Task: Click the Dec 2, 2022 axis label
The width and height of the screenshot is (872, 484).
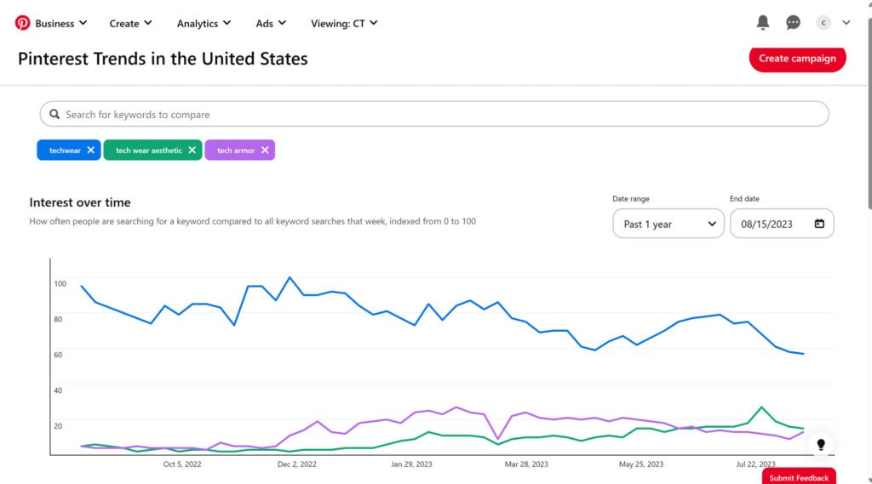Action: pyautogui.click(x=297, y=464)
